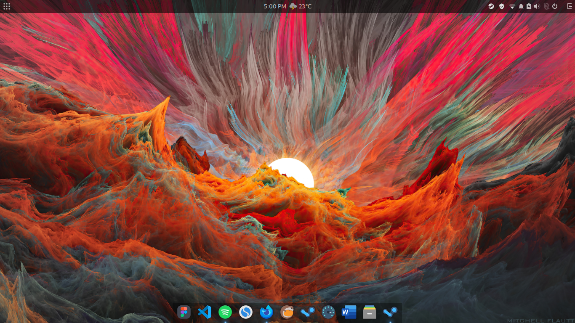Open the Steam icon beside Lutris
The image size is (575, 323).
(308, 312)
